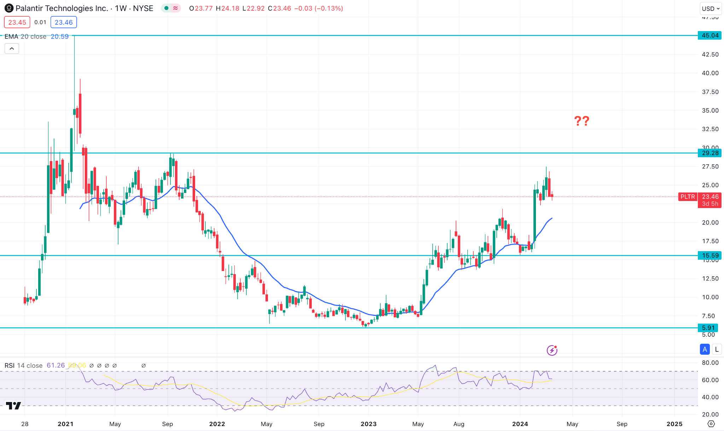Click the red sell price button 23.45
The width and height of the screenshot is (724, 431).
tap(17, 22)
